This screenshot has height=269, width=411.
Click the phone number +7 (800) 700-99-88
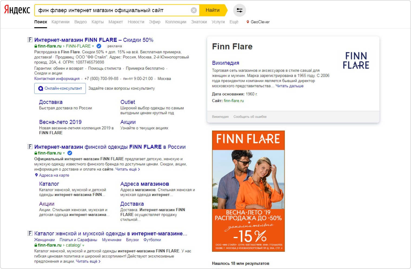click(x=101, y=79)
